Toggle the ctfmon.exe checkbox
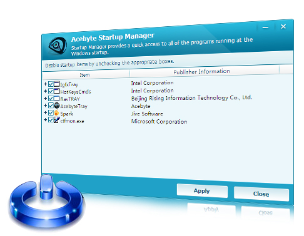Image resolution: width=304 pixels, height=236 pixels. coord(51,120)
